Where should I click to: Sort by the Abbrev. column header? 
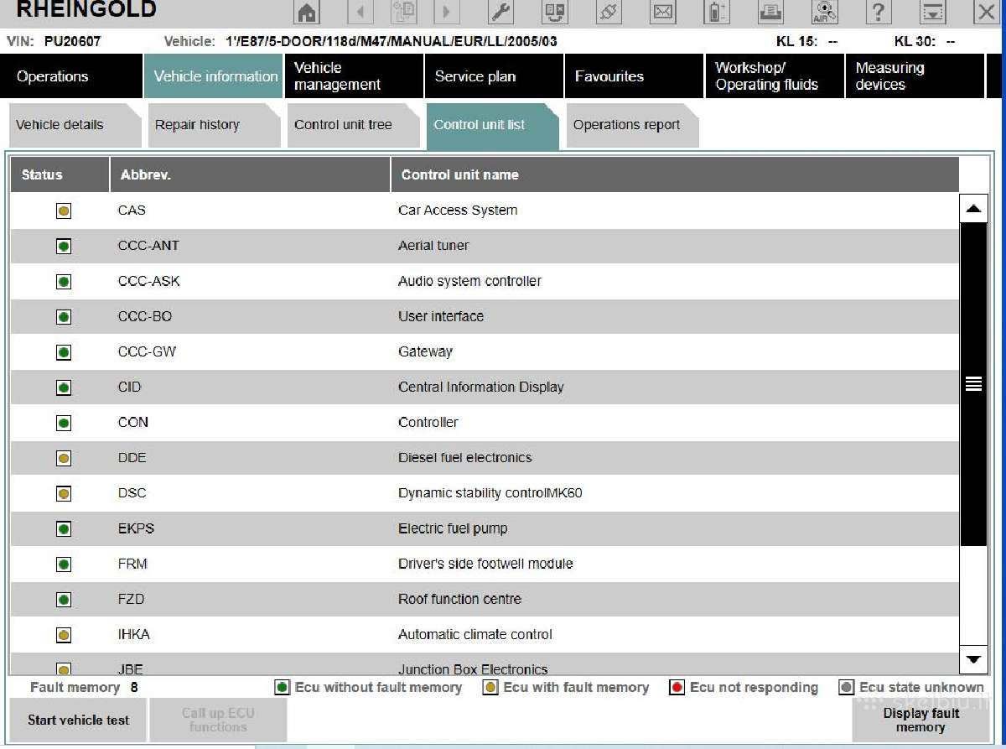(x=250, y=174)
